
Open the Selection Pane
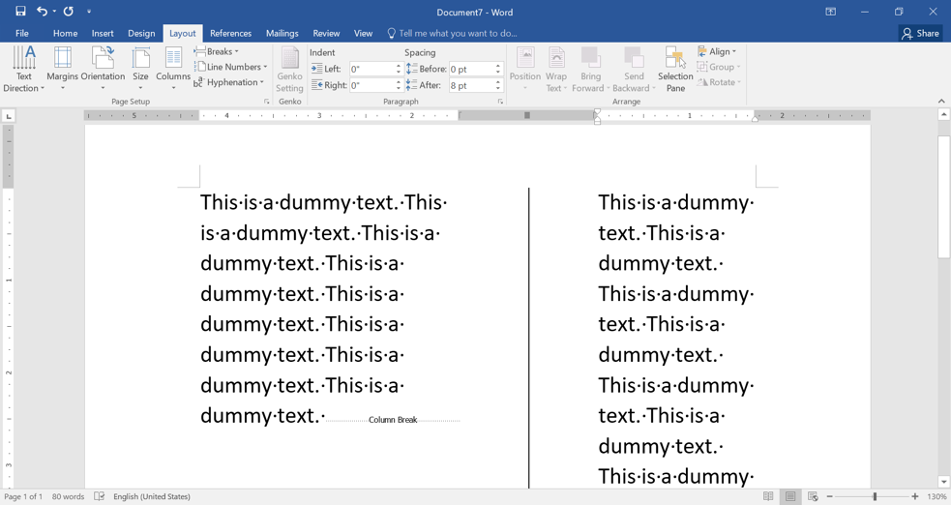tap(675, 68)
